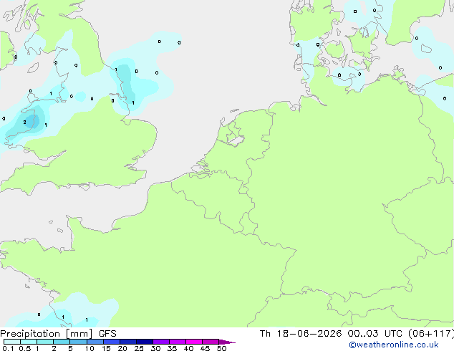Pick the 2–5 mm legend swatch
Viewport: 454px width, 351px height.
[62, 342]
